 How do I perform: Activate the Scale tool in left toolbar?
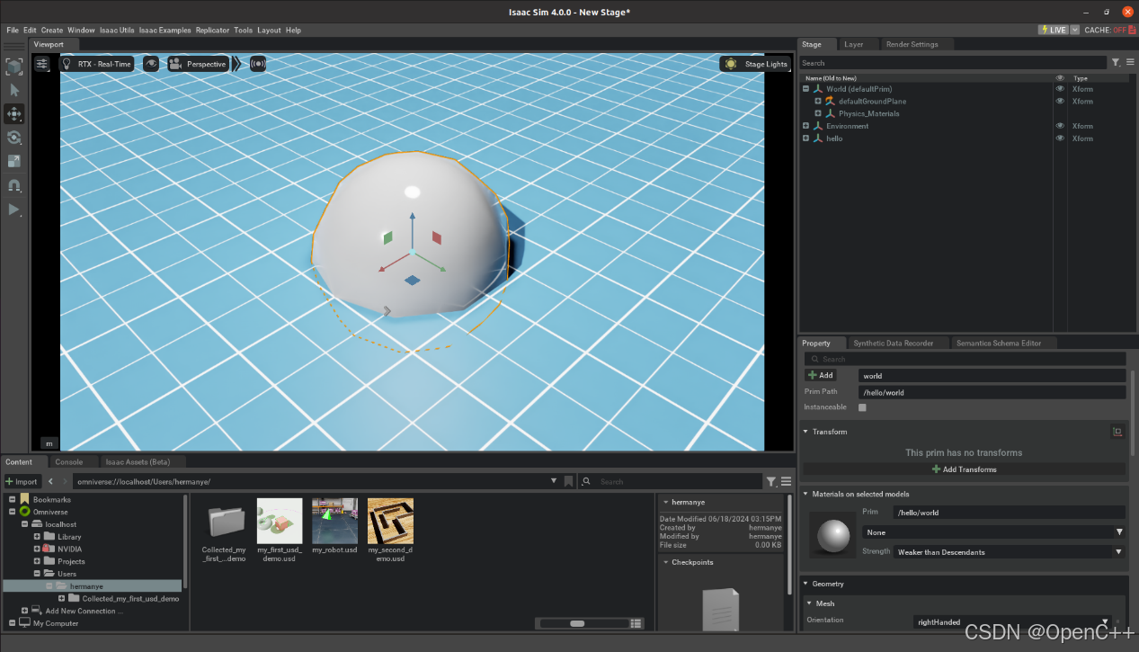pos(14,162)
